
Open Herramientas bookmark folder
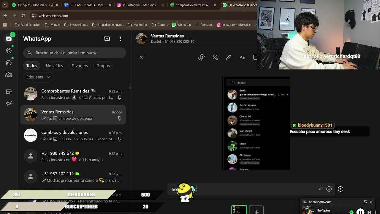click(76, 25)
